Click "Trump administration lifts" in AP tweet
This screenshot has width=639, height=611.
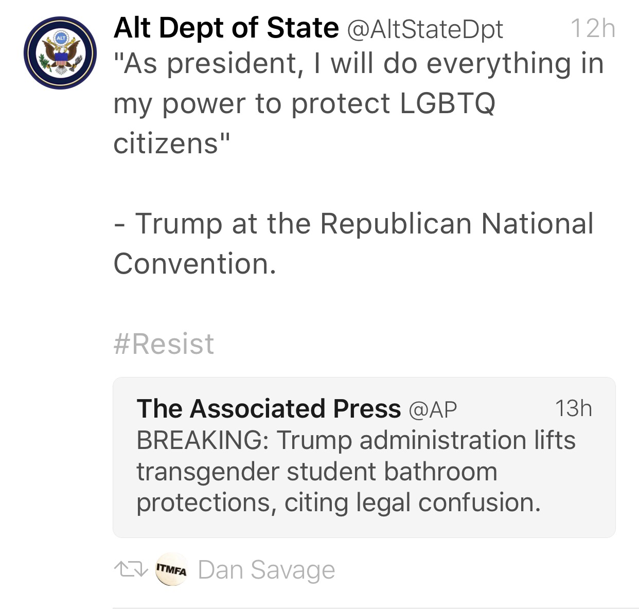[426, 441]
